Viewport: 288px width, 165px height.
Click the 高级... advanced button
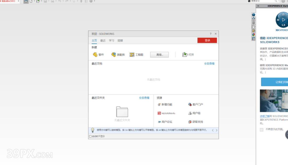[159, 55]
